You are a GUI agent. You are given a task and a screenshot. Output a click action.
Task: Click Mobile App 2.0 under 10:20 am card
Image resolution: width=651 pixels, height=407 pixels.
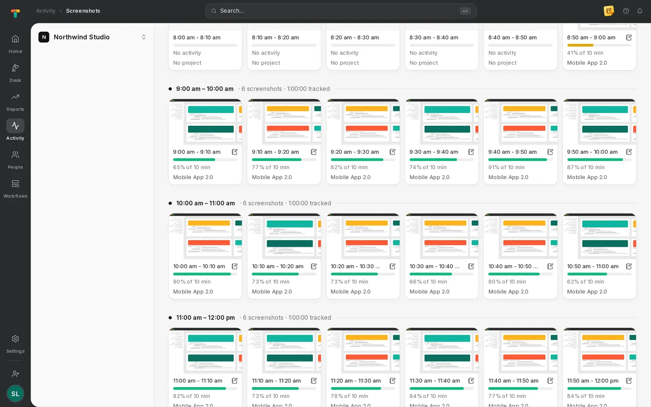coord(350,292)
